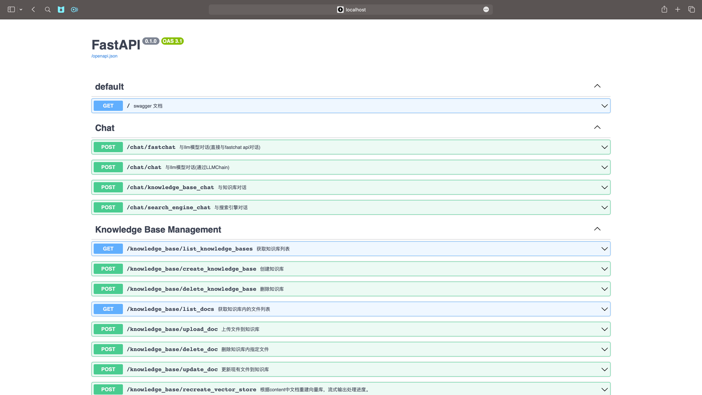Collapse the Chat section
The height and width of the screenshot is (395, 702).
597,128
